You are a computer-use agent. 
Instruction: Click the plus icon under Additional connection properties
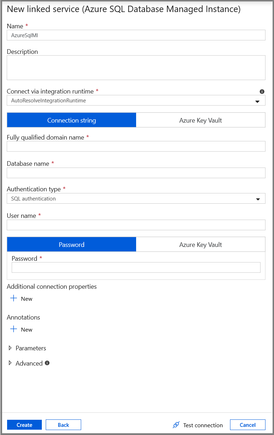tap(13, 298)
